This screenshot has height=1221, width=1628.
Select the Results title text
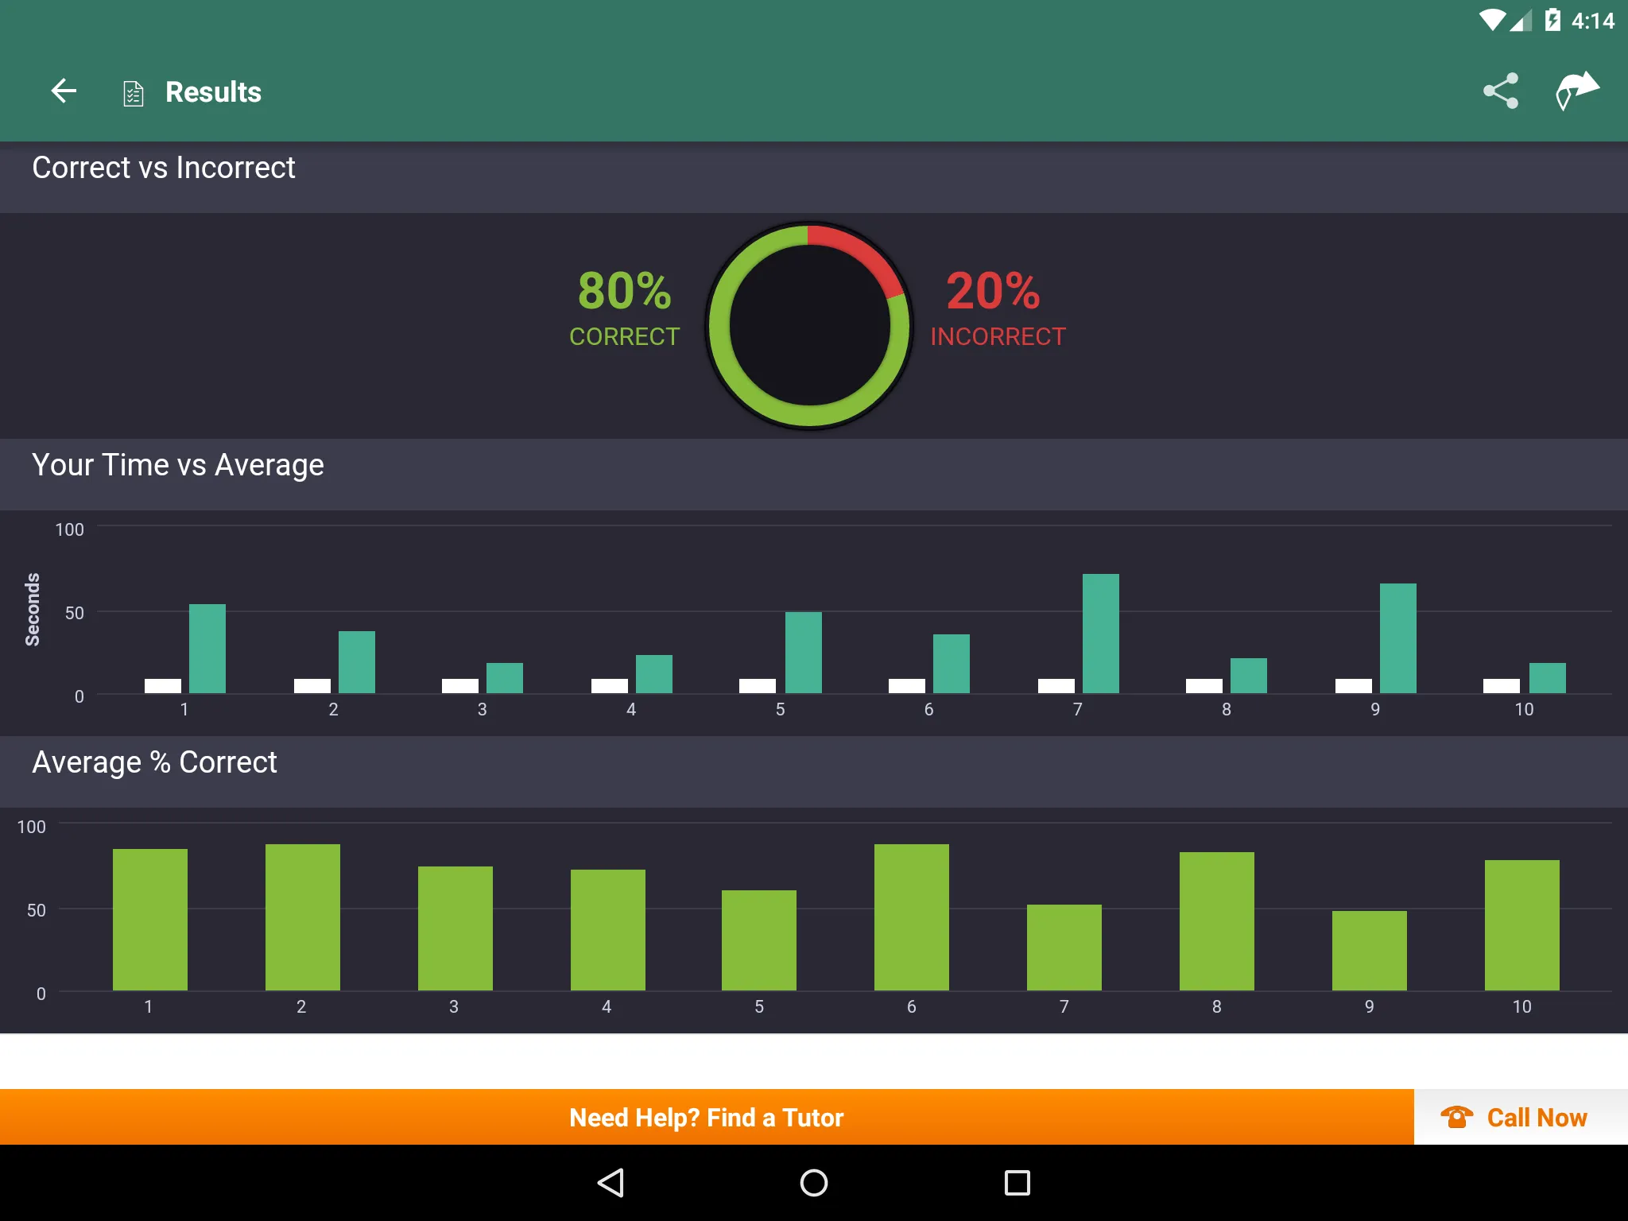tap(213, 92)
